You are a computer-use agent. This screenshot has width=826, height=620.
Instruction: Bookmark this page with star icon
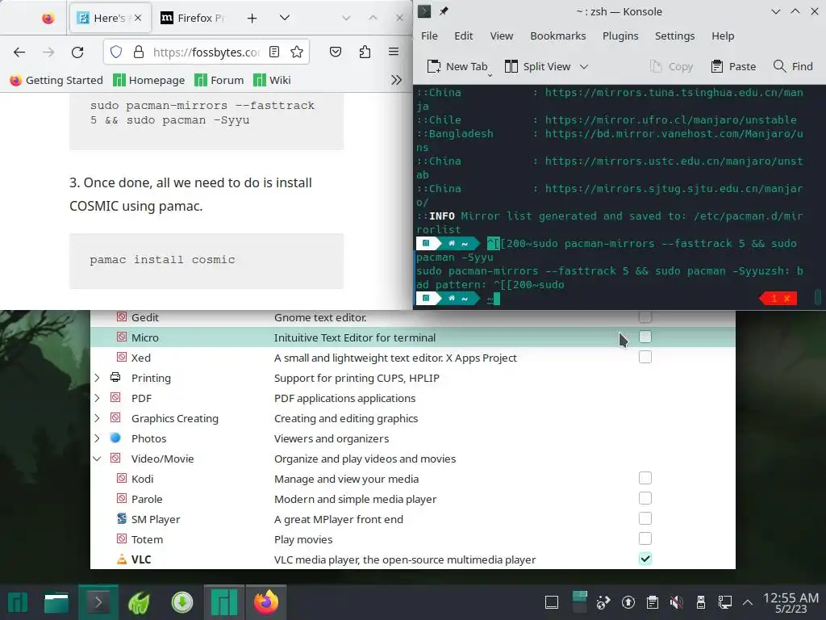(297, 52)
